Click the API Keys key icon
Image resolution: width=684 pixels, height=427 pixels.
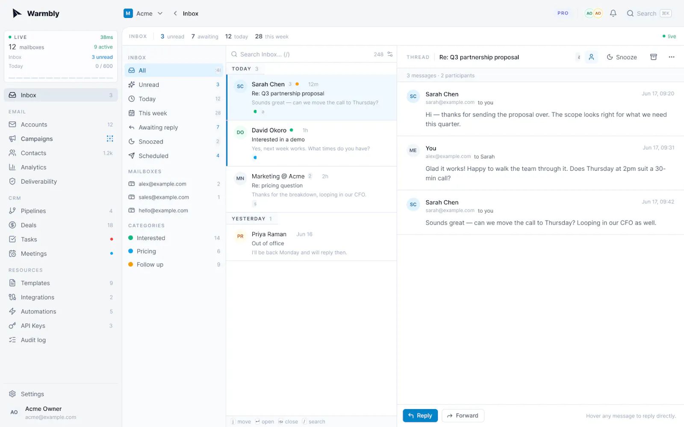coord(12,326)
